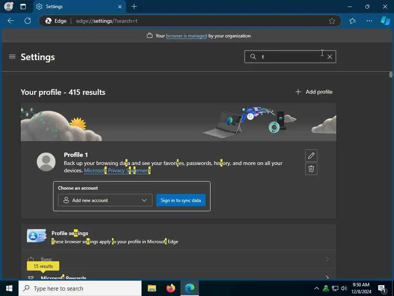
Task: Click the search settings magnifier icon
Action: pos(253,57)
